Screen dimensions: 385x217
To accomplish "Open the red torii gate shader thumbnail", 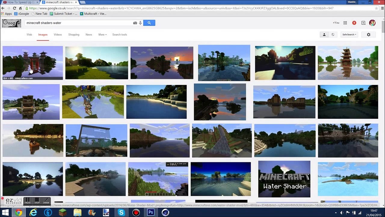I will [33, 63].
